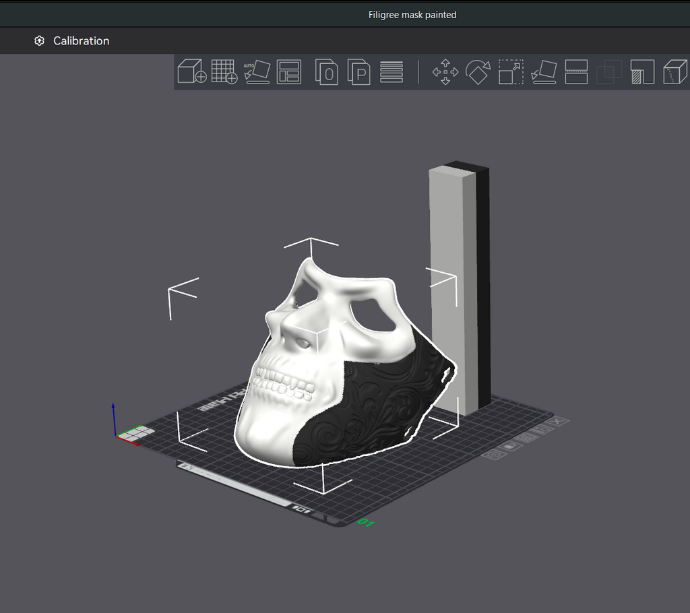Select the Scale tool
Viewport: 690px width, 613px height.
(511, 71)
